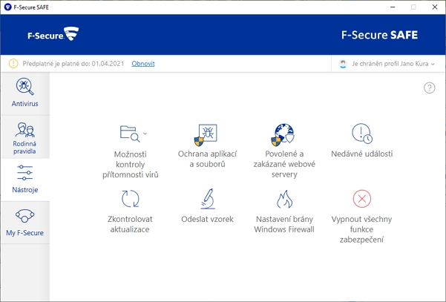The height and width of the screenshot is (302, 446).
Task: Open the Antivirus sidebar tab
Action: (24, 93)
